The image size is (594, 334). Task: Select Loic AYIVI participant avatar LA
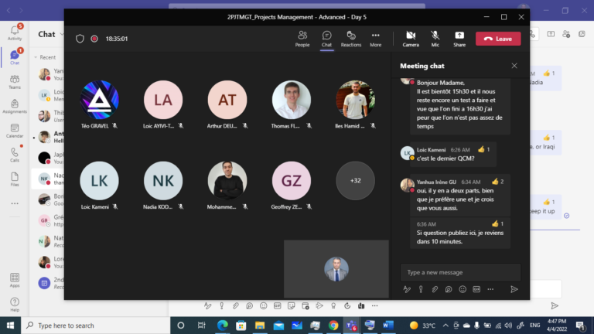(163, 100)
